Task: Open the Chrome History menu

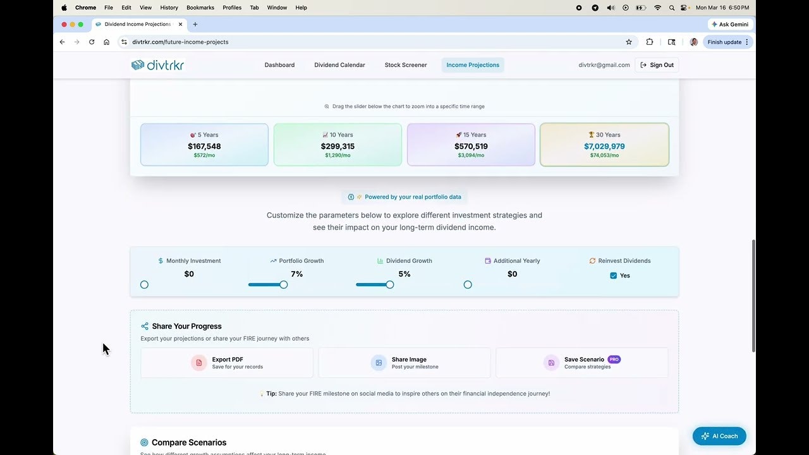Action: tap(169, 8)
